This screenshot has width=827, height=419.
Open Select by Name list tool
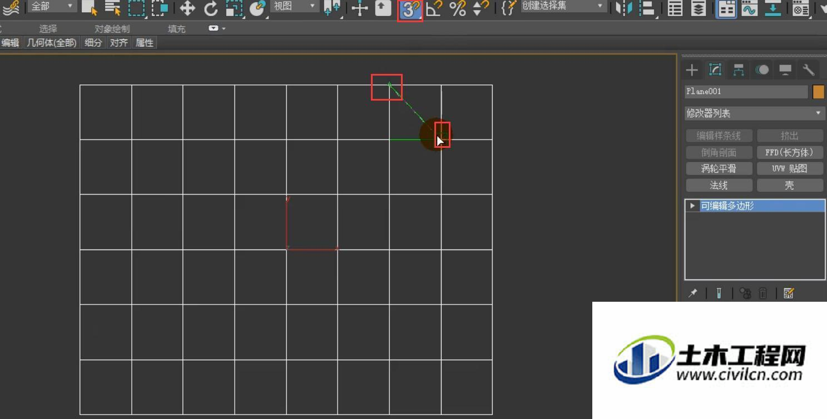pos(113,8)
